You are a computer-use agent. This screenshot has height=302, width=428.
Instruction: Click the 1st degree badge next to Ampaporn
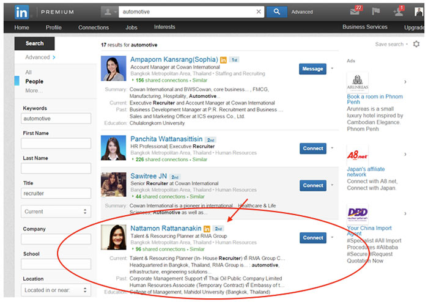tap(234, 60)
